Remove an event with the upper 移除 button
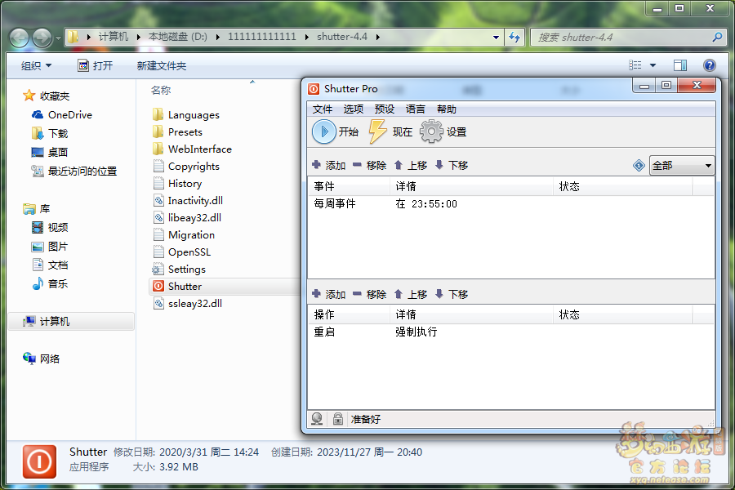735x490 pixels. pyautogui.click(x=370, y=165)
